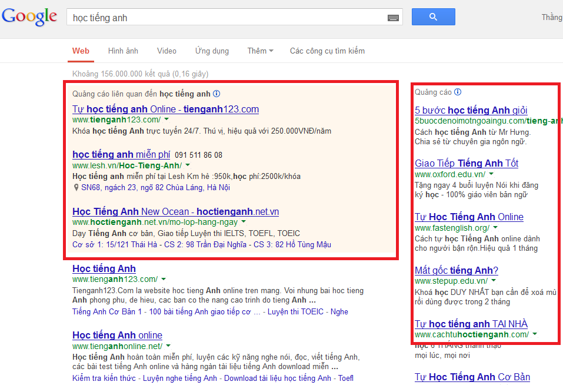Click the map pin icon by Chùa Láng address
This screenshot has height=385, width=563.
click(x=76, y=187)
